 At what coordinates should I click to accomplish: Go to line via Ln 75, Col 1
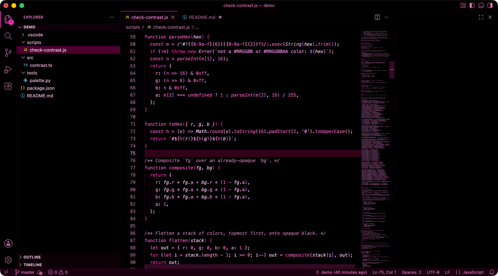(385, 272)
